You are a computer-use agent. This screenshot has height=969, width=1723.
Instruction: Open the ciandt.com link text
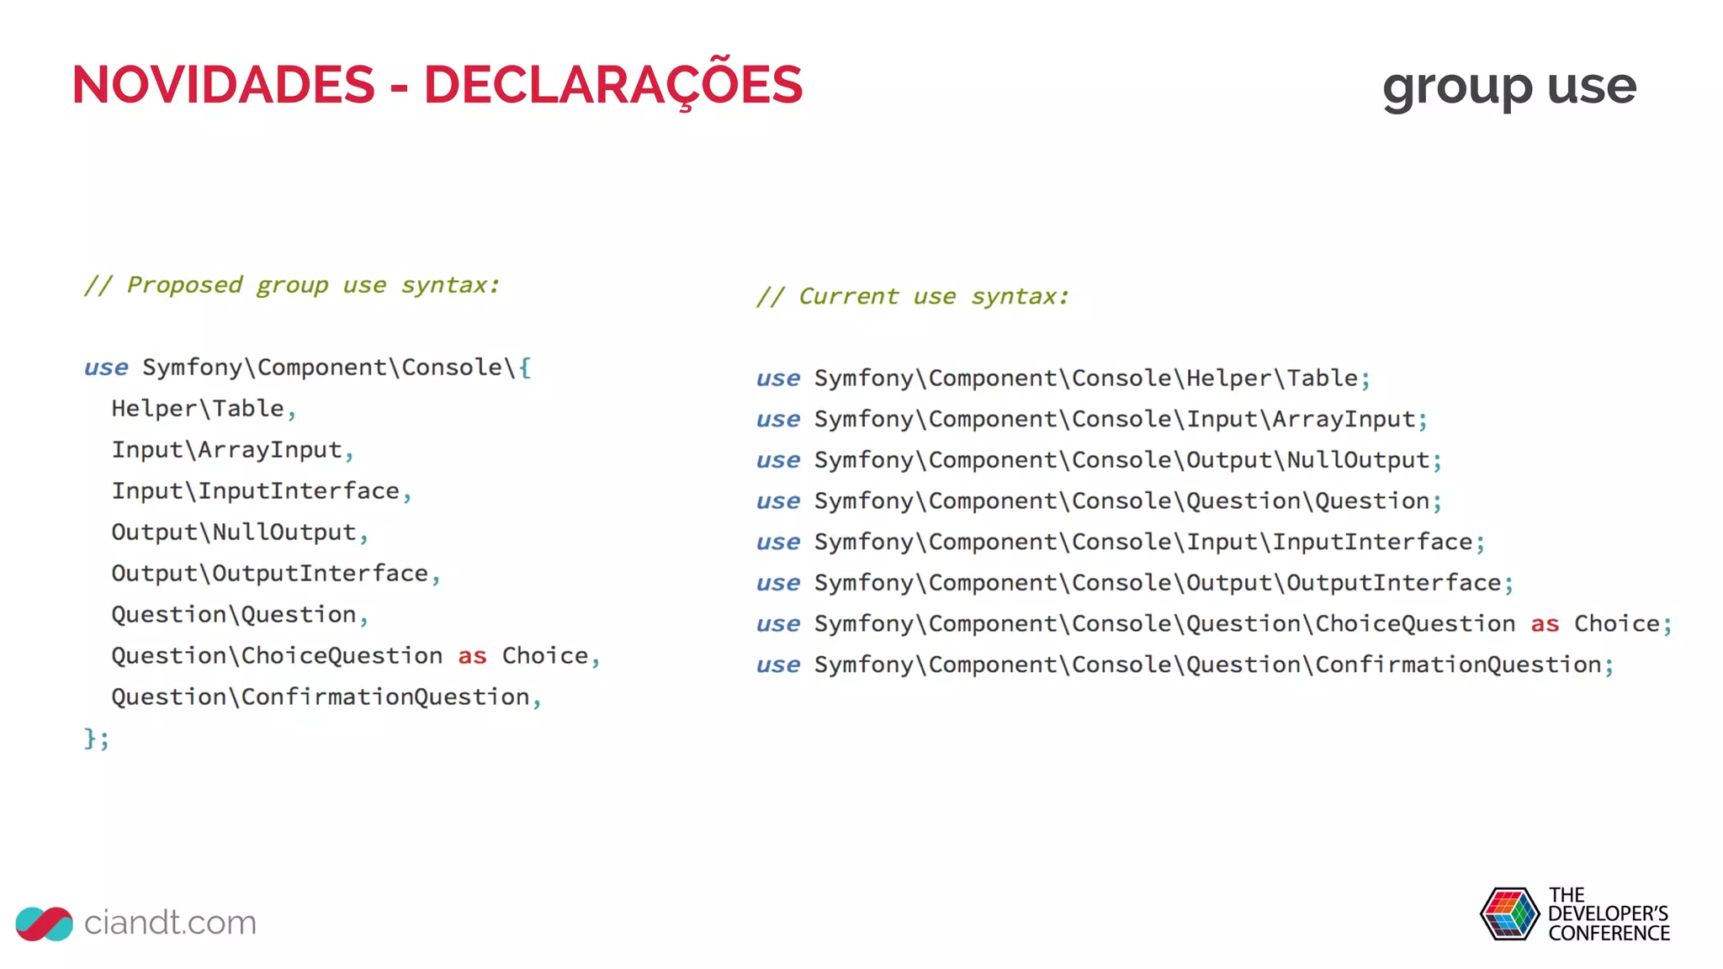(170, 923)
